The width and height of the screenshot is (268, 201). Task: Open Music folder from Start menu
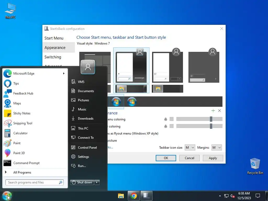[87, 109]
